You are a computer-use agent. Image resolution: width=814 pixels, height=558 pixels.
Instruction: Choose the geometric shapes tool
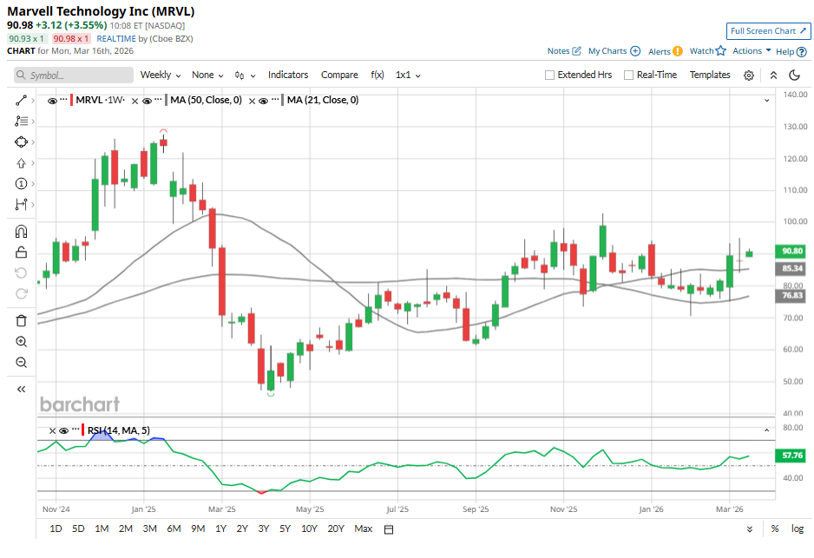click(21, 141)
